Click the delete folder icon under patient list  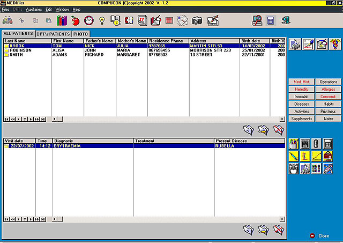pyautogui.click(x=279, y=130)
